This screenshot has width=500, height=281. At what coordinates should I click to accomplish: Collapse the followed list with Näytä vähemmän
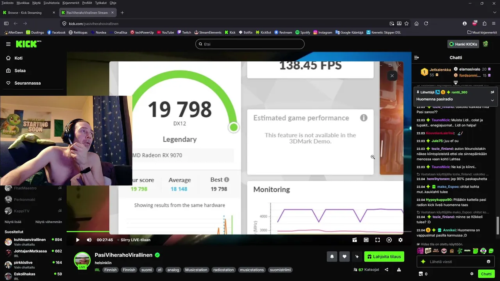49,222
